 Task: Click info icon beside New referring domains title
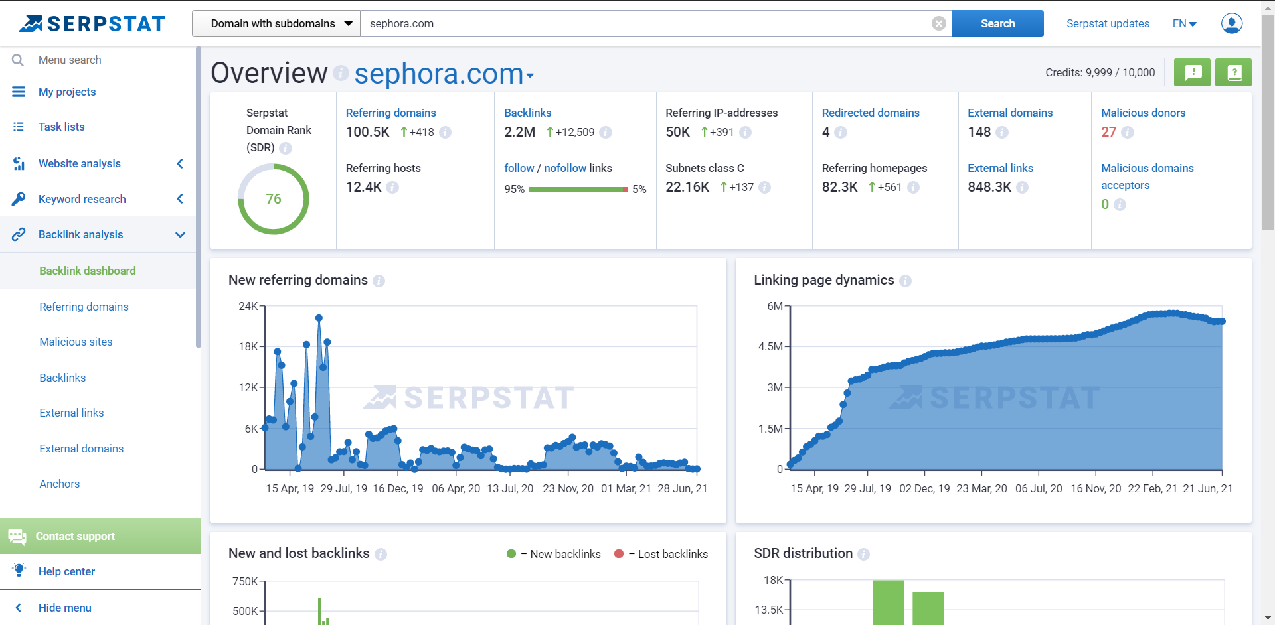coord(379,281)
